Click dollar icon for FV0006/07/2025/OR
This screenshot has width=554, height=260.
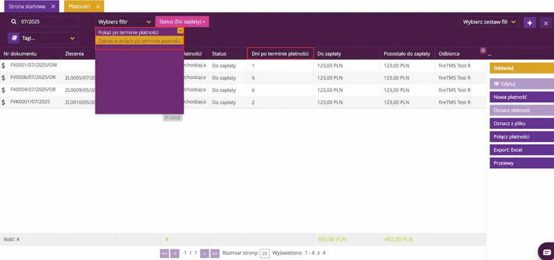(x=4, y=78)
